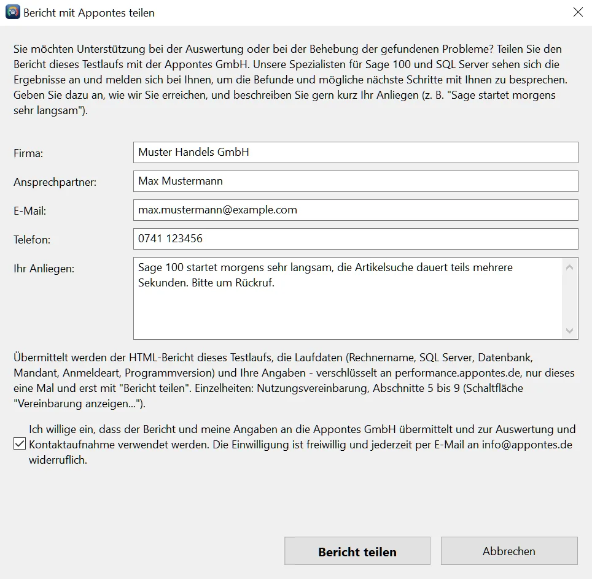Screen dimensions: 592x579
Task: Click the Appontes app icon in title bar
Action: [x=12, y=12]
